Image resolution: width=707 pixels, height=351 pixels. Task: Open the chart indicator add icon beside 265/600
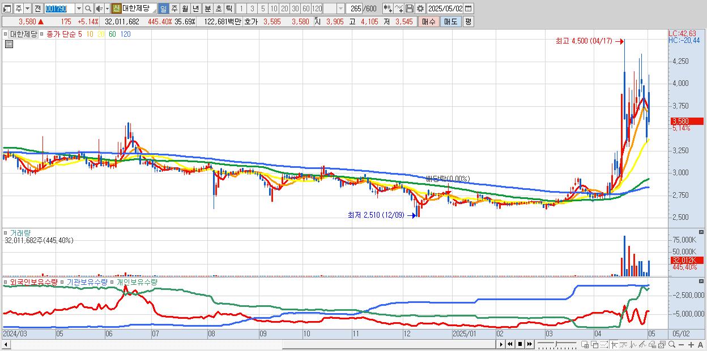pyautogui.click(x=387, y=8)
